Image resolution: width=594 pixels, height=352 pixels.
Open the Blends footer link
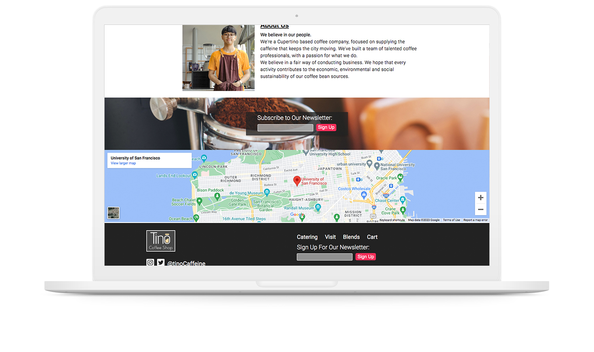pos(351,237)
